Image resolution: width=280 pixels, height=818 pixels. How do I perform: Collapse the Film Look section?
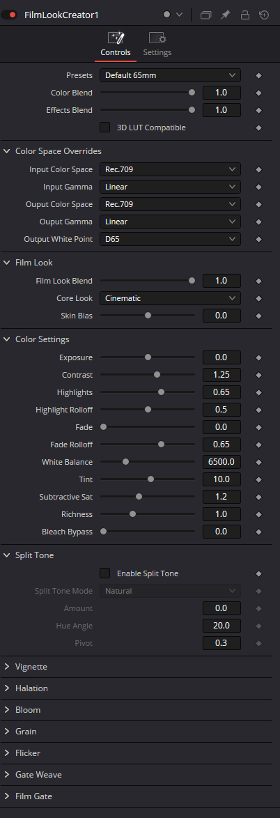click(x=7, y=263)
